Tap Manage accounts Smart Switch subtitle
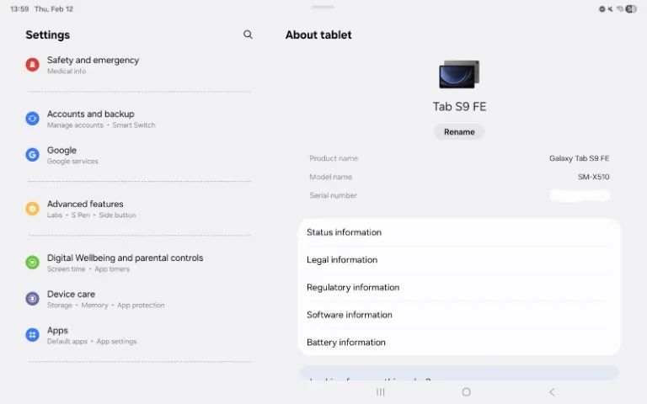 (x=101, y=125)
